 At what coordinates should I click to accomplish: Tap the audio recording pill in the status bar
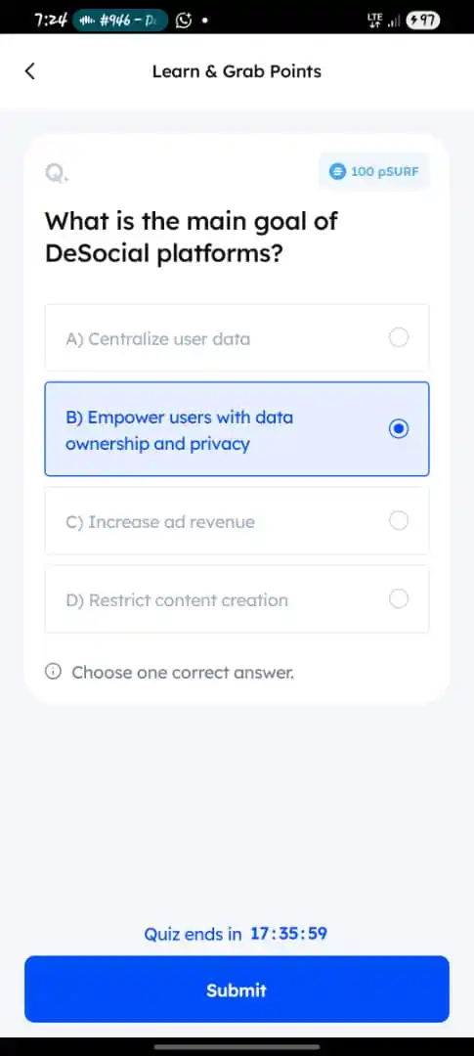point(119,21)
